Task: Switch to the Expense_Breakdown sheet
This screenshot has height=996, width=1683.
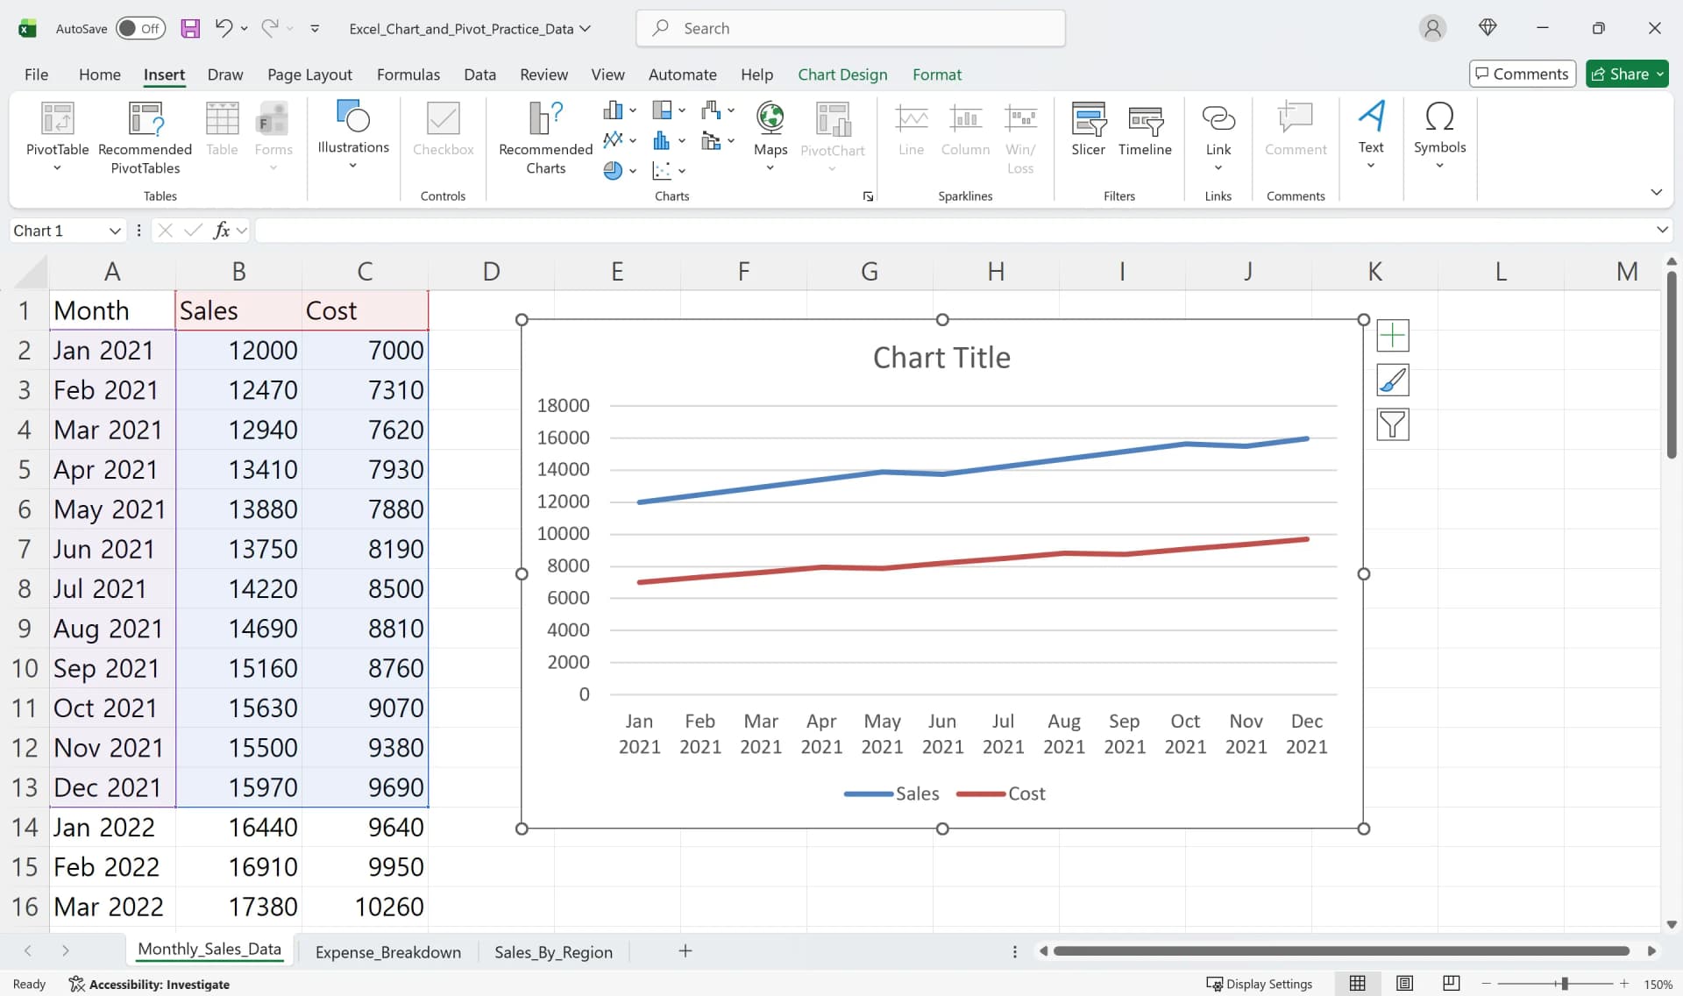Action: coord(387,952)
